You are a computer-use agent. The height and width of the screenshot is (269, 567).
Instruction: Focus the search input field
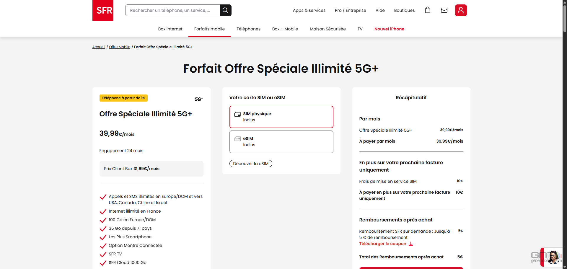[172, 10]
